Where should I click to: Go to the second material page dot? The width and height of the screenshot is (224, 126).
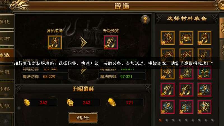[x=167, y=120]
